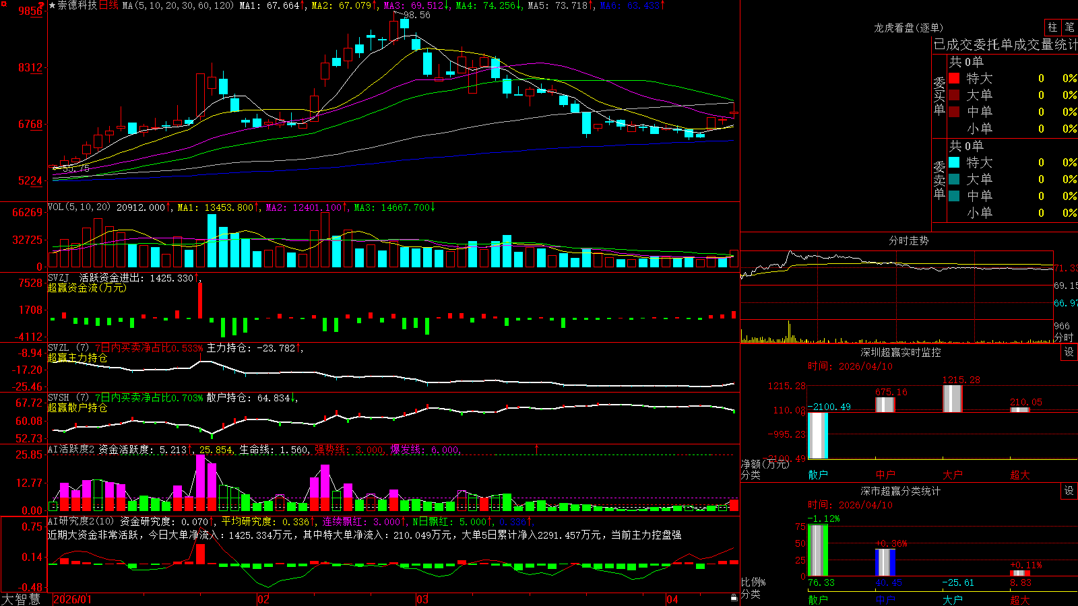Click the 龙虎看盘(逐单) panel title
This screenshot has height=606, width=1078.
click(909, 28)
